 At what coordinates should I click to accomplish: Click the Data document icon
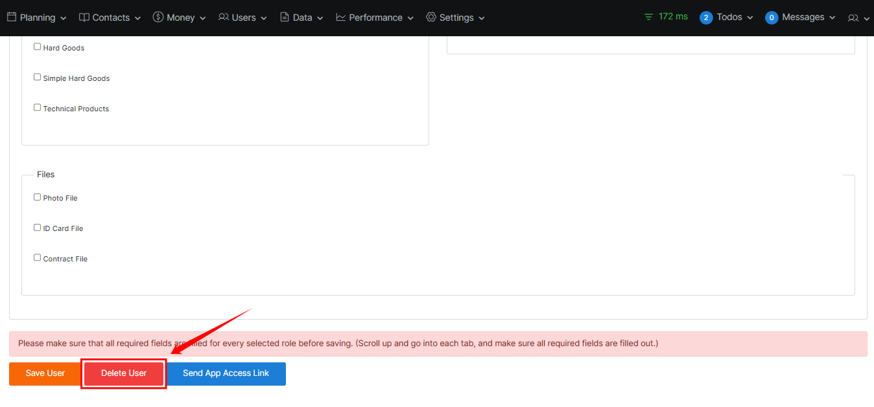coord(285,17)
